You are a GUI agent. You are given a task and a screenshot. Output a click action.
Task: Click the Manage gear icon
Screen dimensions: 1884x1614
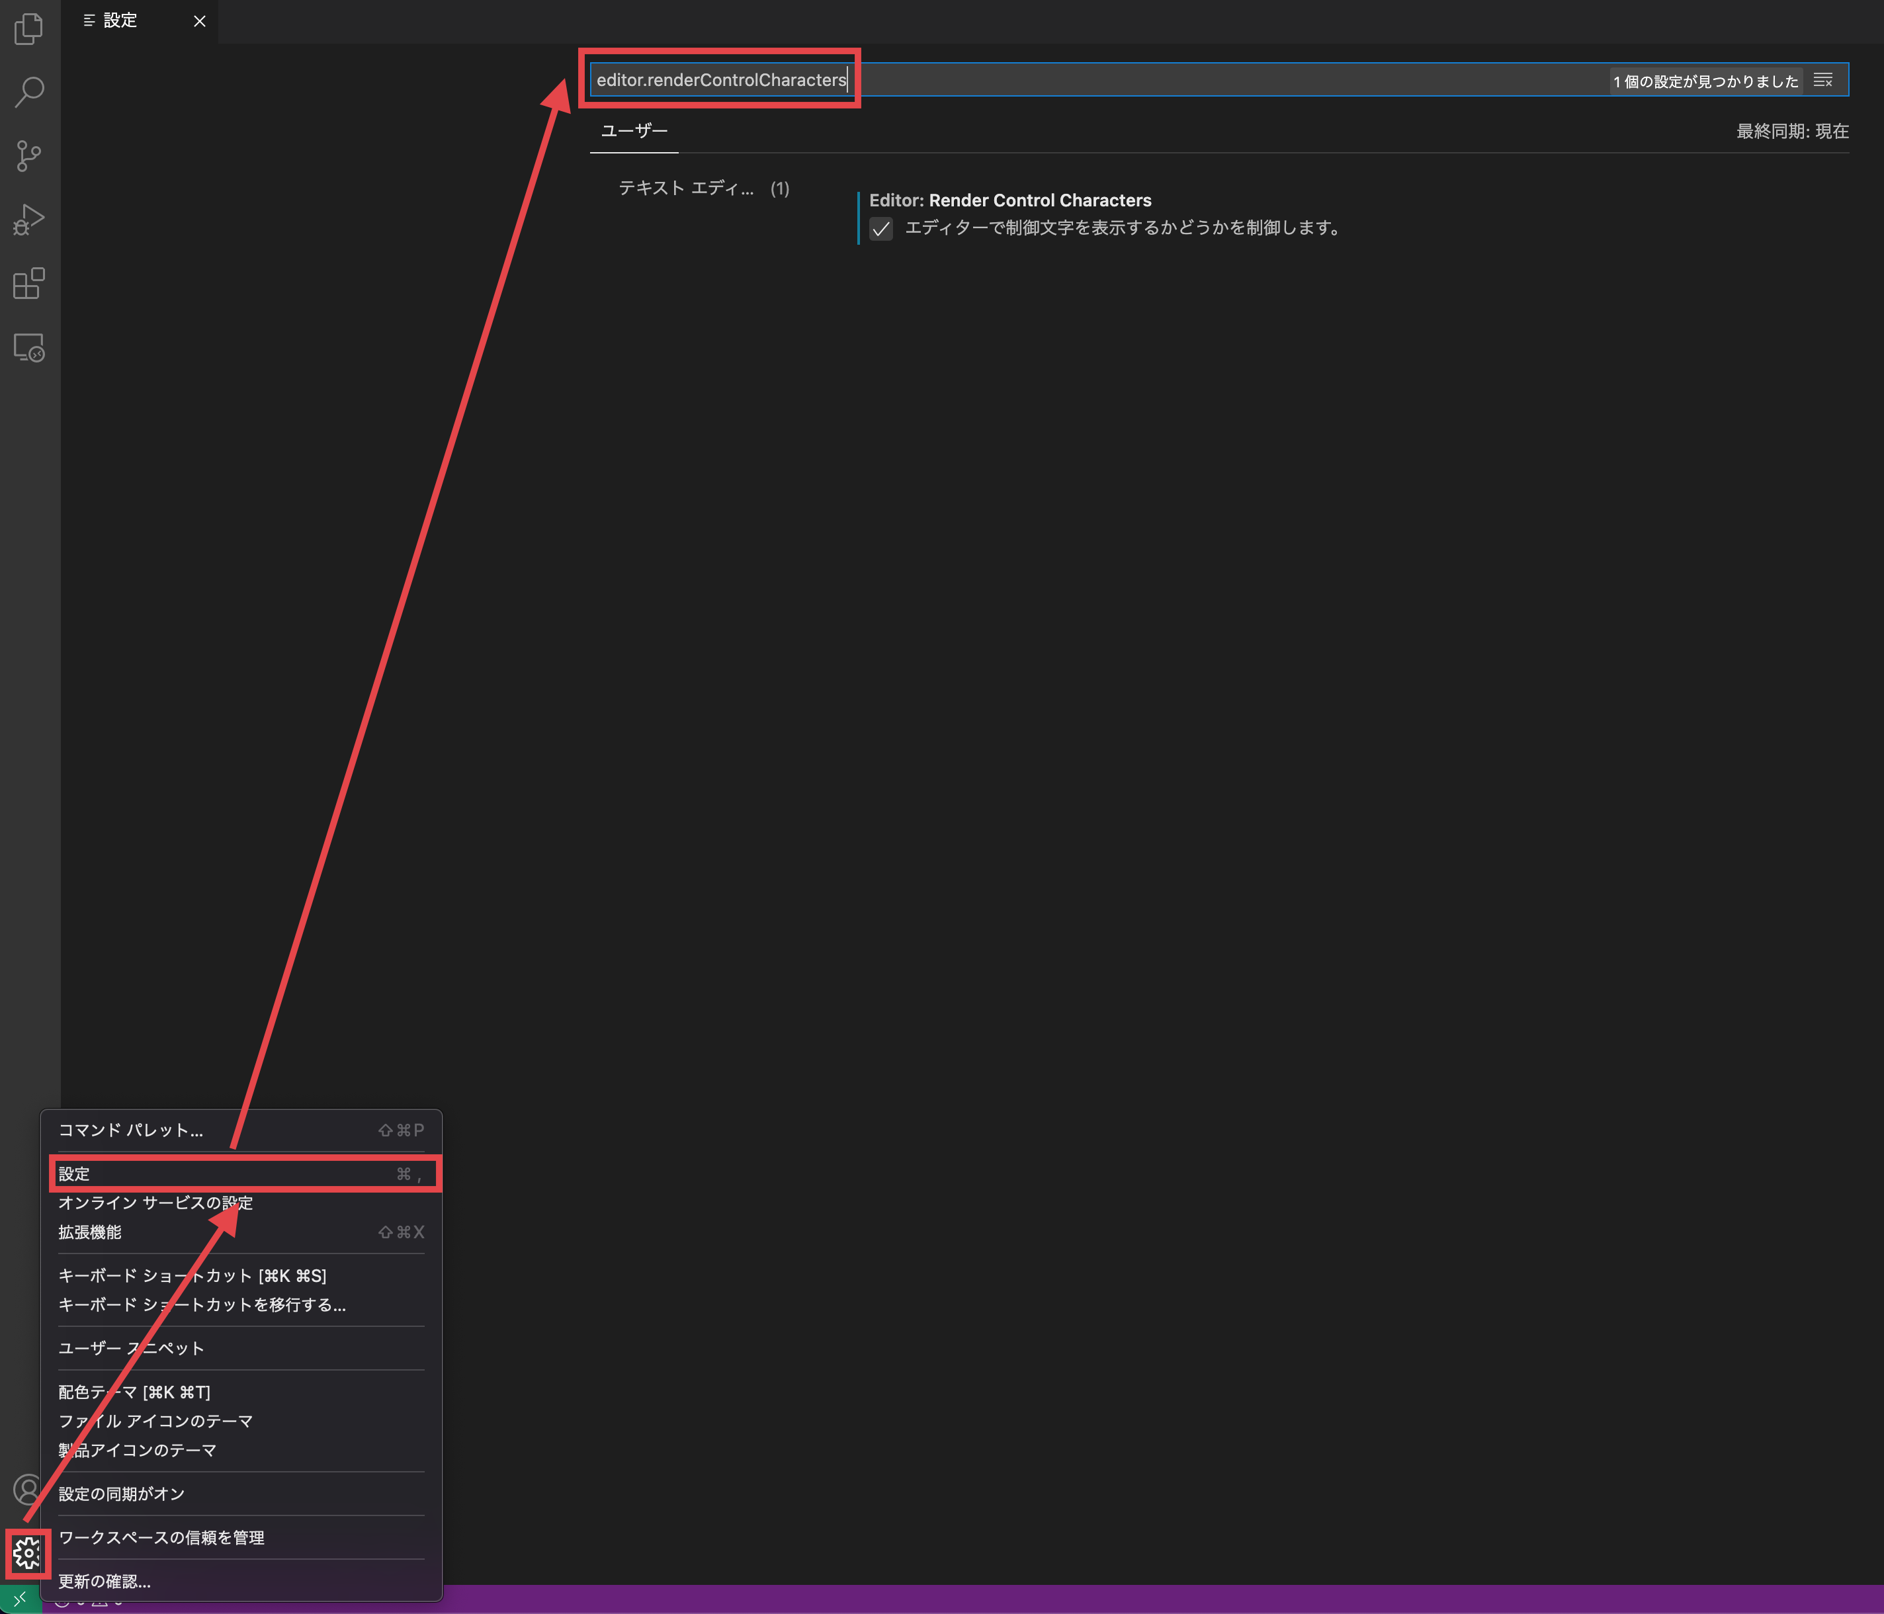tap(27, 1553)
